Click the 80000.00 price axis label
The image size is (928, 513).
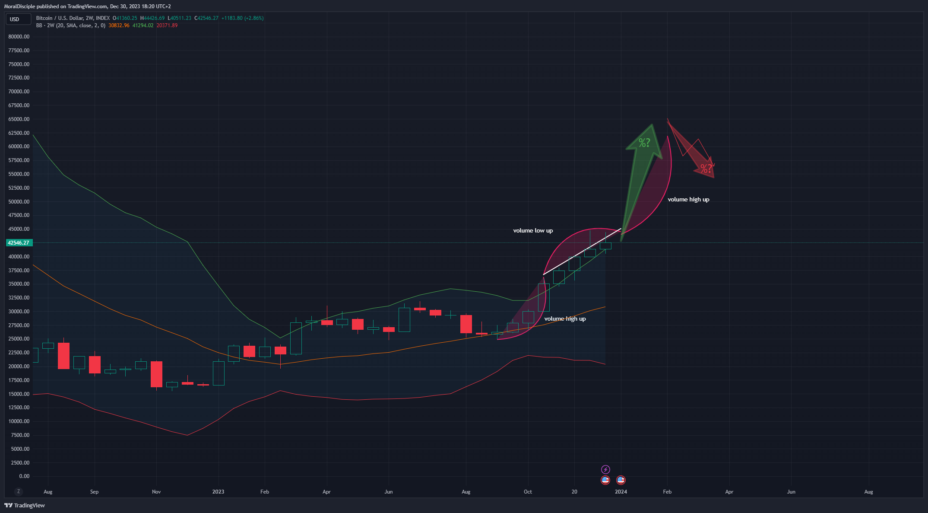tap(19, 37)
